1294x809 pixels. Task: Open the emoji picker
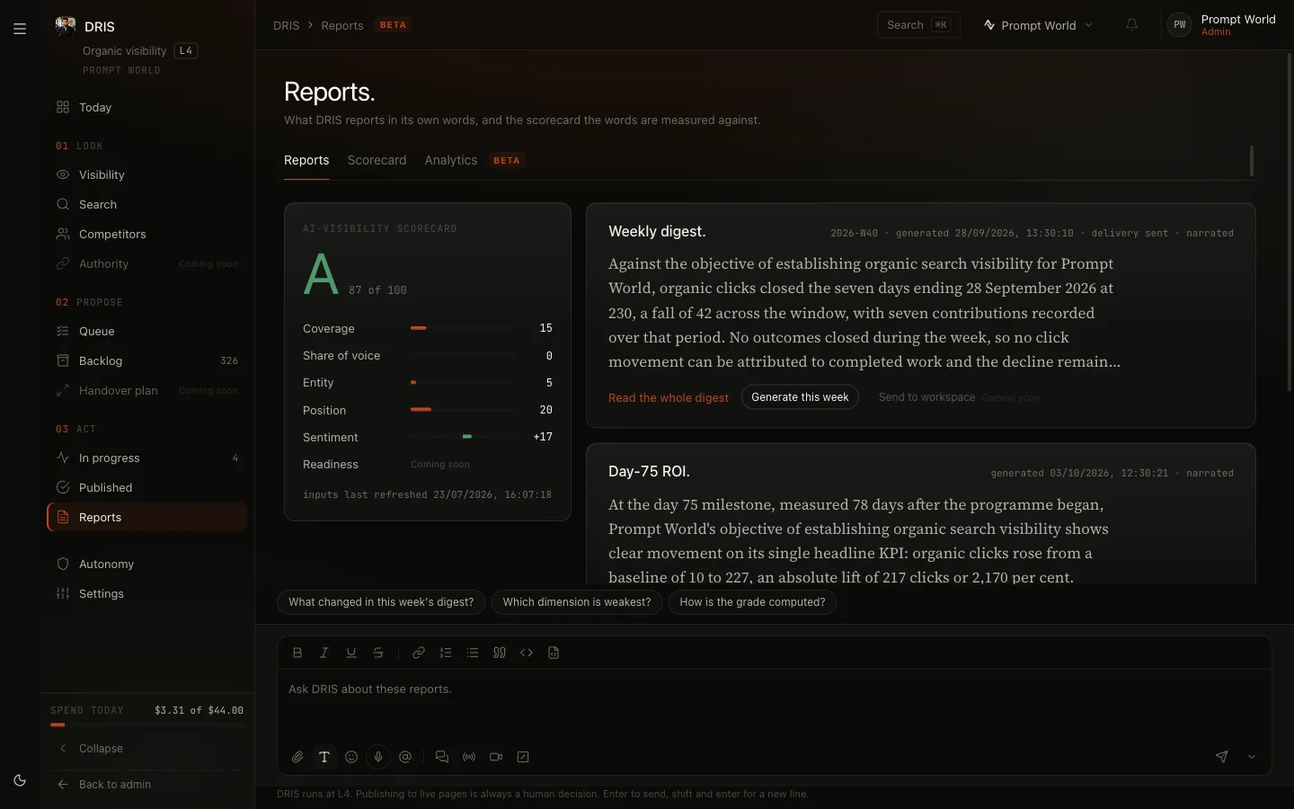click(x=351, y=757)
